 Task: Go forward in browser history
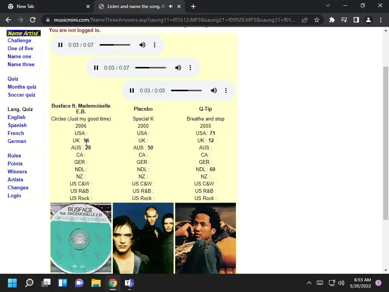click(x=21, y=20)
